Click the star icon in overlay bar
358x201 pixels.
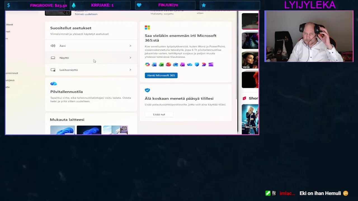coord(204,5)
